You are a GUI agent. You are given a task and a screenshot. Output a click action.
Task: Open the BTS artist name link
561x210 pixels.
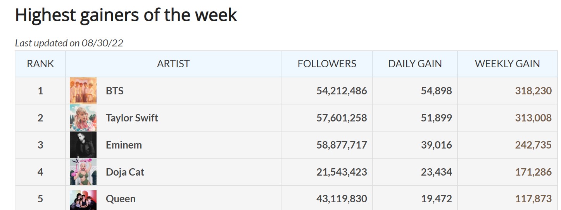pyautogui.click(x=115, y=91)
